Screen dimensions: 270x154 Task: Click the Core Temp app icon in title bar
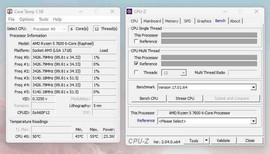tap(10, 11)
